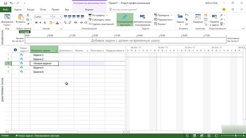Click the Что вы хотите сделать search field
246x138 pixels.
pyautogui.click(x=125, y=10)
